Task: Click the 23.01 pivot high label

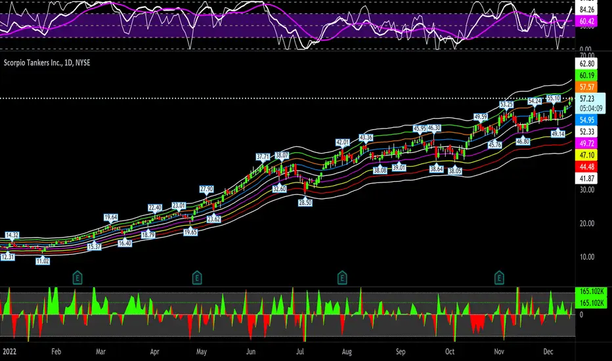Action: [179, 205]
